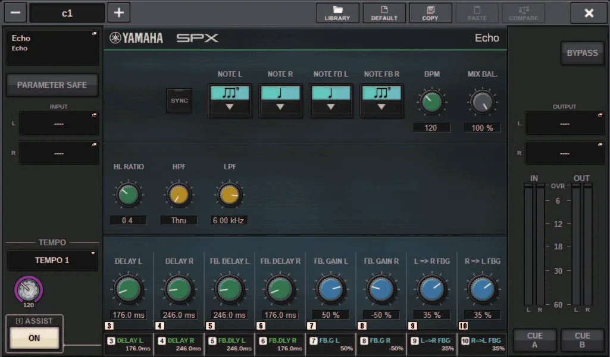Screen dimensions: 610x357
Task: Select assigned tab 5 FB.DLY L
Action: 230,344
